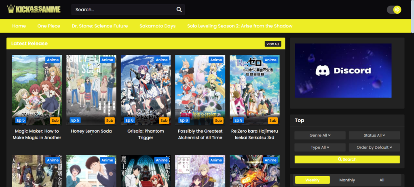
Task: Open the Re:Zero poster thumbnail
Action: [255, 90]
